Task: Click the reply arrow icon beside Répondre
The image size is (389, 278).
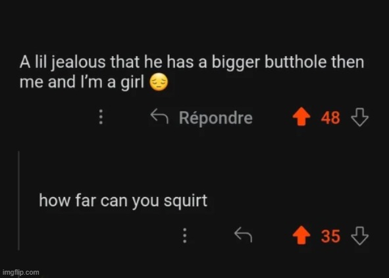Action: (159, 116)
